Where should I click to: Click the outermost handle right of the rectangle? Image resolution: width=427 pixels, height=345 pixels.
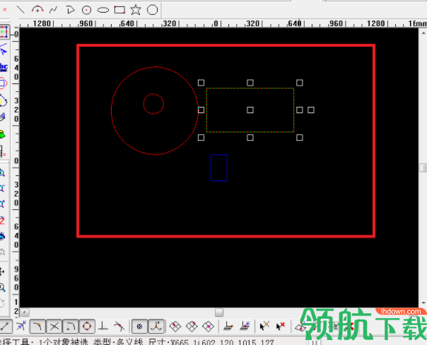311,110
